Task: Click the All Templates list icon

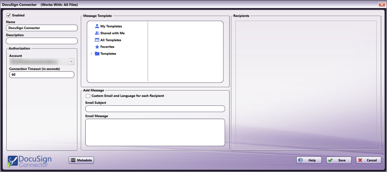Action: tap(97, 40)
